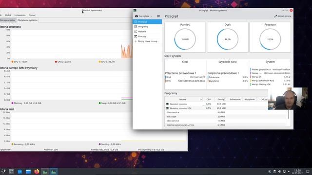Open the Narzędzia dropdown in Monitor systemu
Viewport: 312px width, 175px height.
(144, 16)
